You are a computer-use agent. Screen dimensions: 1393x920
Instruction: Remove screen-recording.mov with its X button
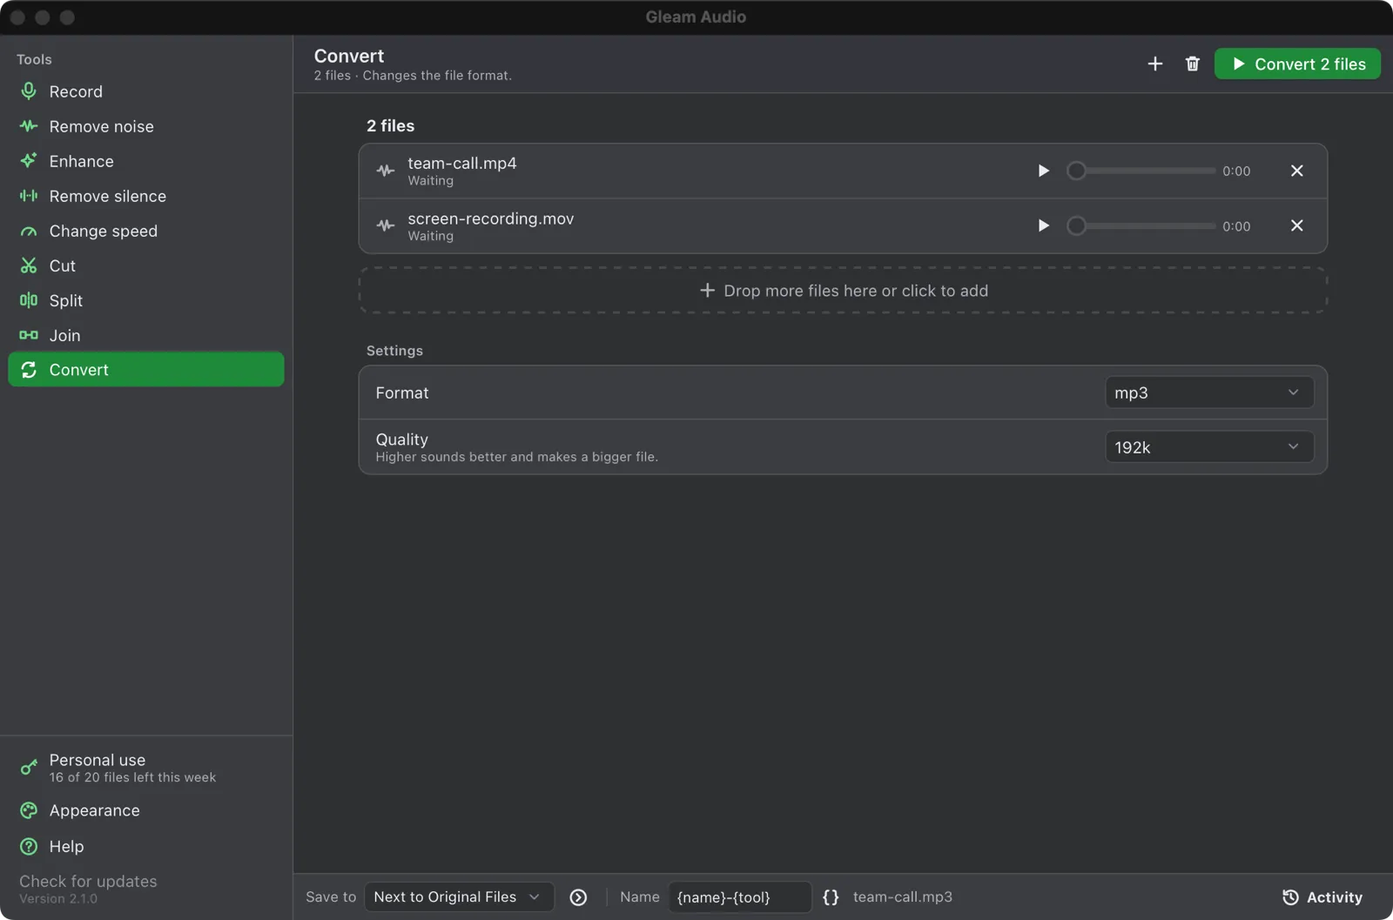pos(1296,225)
